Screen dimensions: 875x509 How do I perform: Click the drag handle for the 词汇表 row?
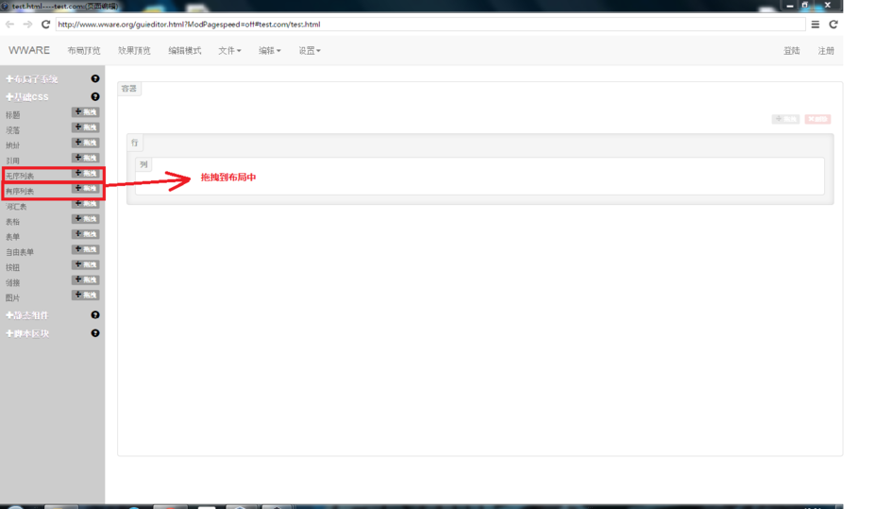click(85, 204)
